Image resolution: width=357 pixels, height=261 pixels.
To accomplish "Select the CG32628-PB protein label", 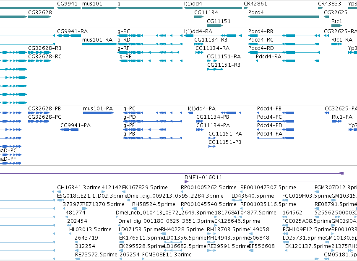I will point(44,108).
